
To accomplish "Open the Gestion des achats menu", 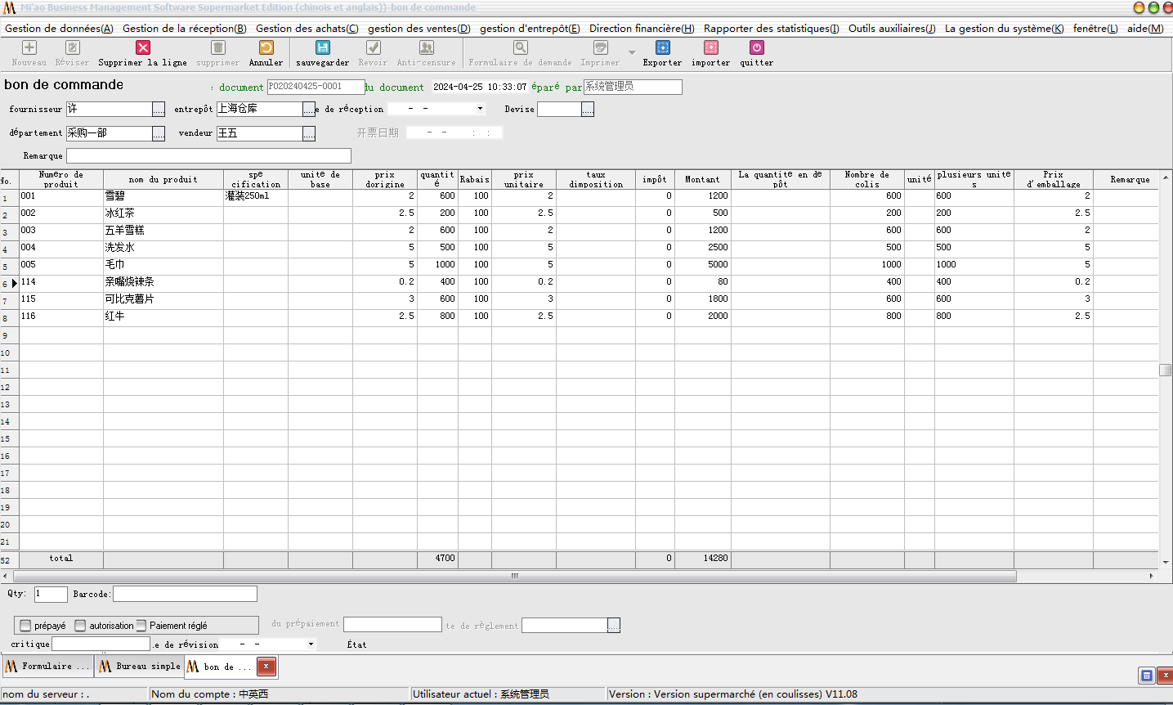I will pyautogui.click(x=307, y=29).
